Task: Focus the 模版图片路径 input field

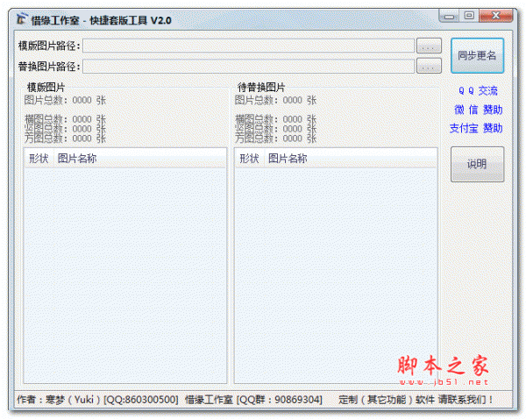Action: coord(249,46)
